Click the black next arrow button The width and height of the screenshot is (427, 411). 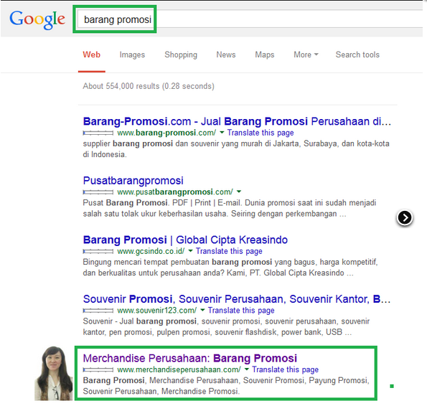(x=405, y=218)
